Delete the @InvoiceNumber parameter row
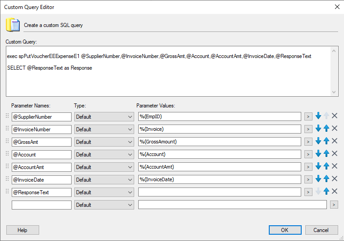Screen dimensions: 344x241 [335, 129]
